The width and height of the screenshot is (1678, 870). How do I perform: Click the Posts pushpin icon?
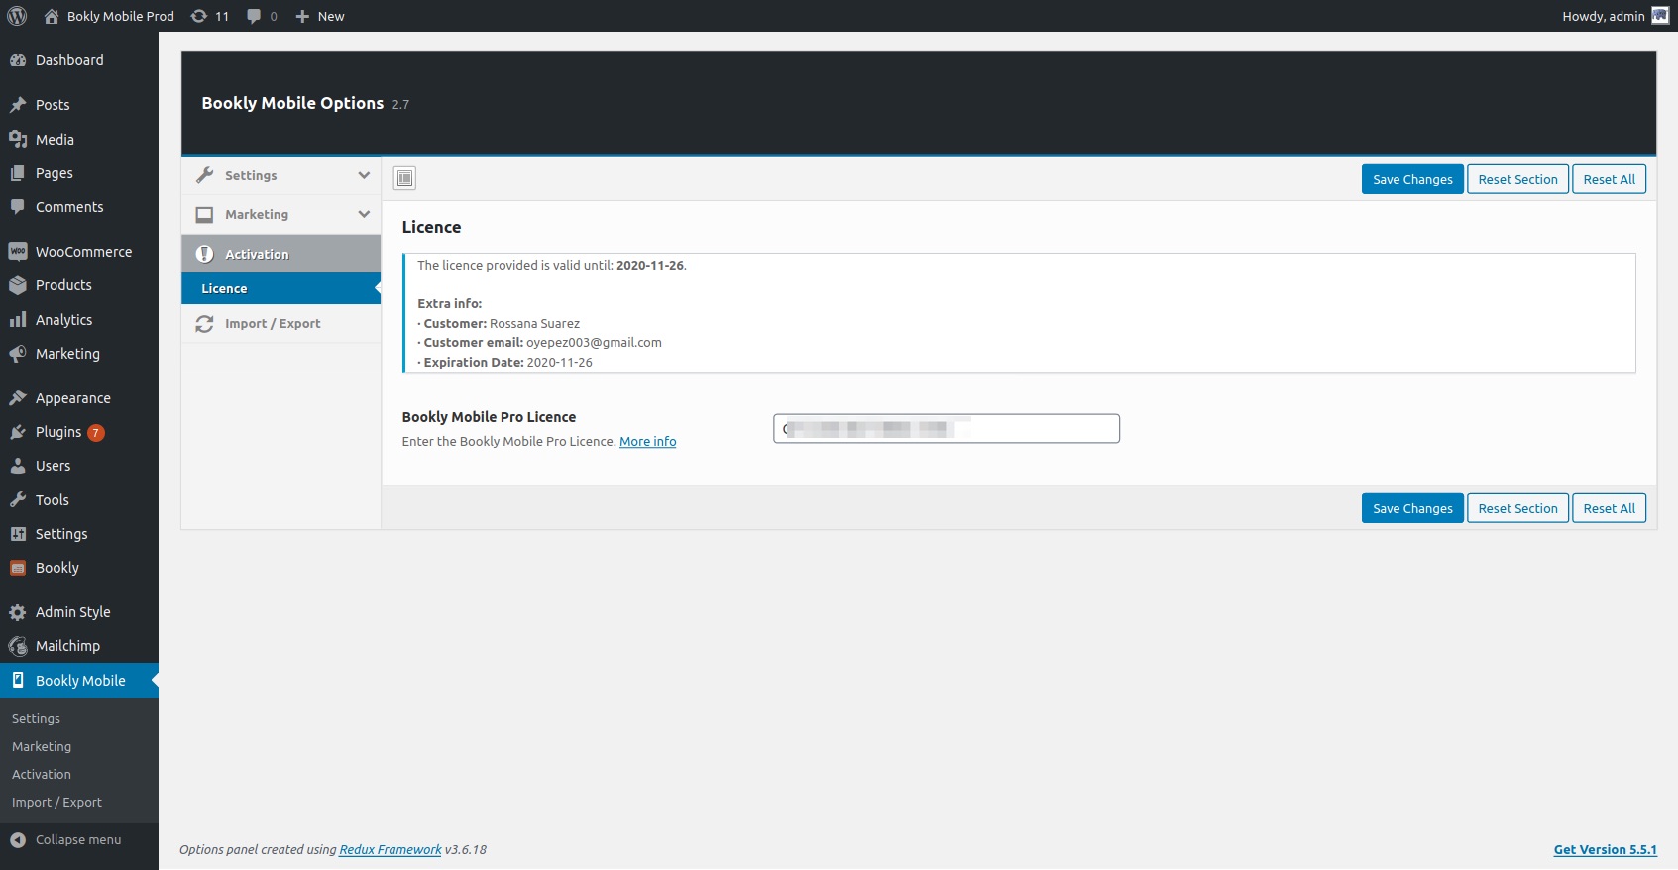[x=18, y=105]
